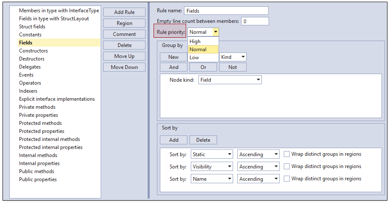Viewport: 390px width, 204px height.
Task: Click the Region button
Action: [x=124, y=23]
